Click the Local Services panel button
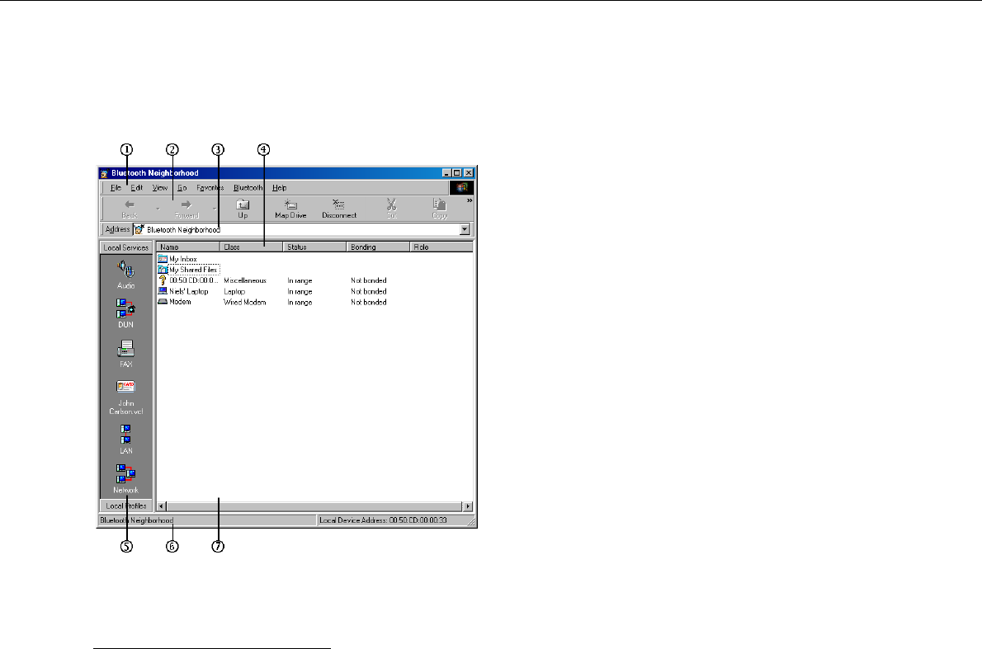982x649 pixels. click(x=126, y=248)
